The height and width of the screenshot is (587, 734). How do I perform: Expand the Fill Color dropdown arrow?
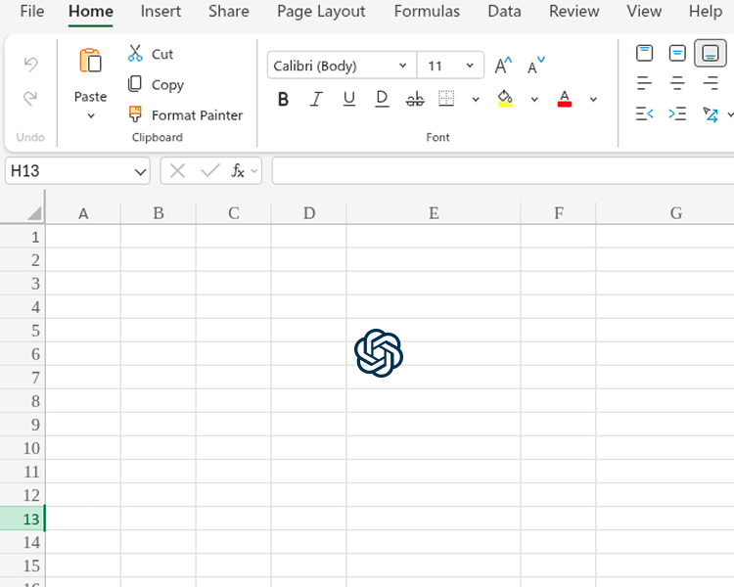tap(534, 99)
